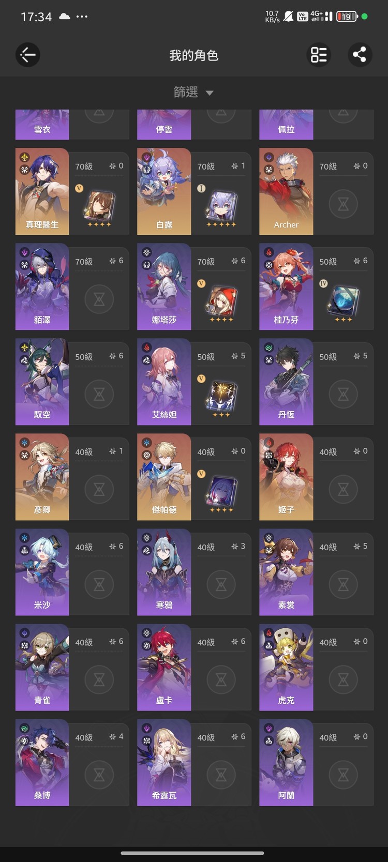Tap the empty light cone slot for Archer
388x862 pixels.
344,204
